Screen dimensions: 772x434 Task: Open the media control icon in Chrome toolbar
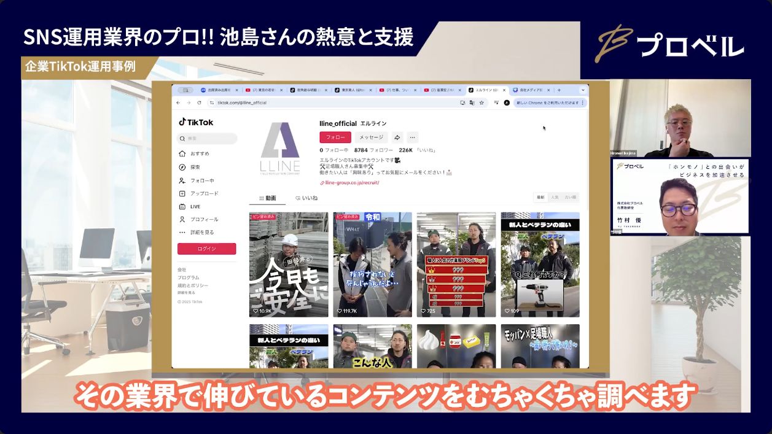click(x=496, y=103)
